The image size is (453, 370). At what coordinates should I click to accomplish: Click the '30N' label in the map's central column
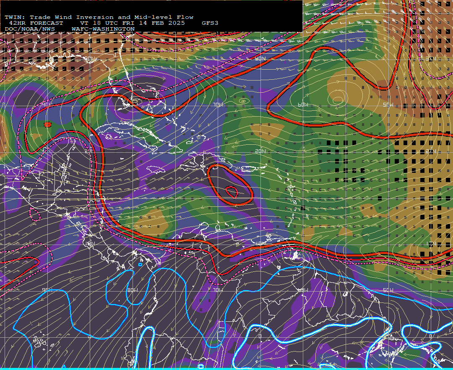point(260,59)
